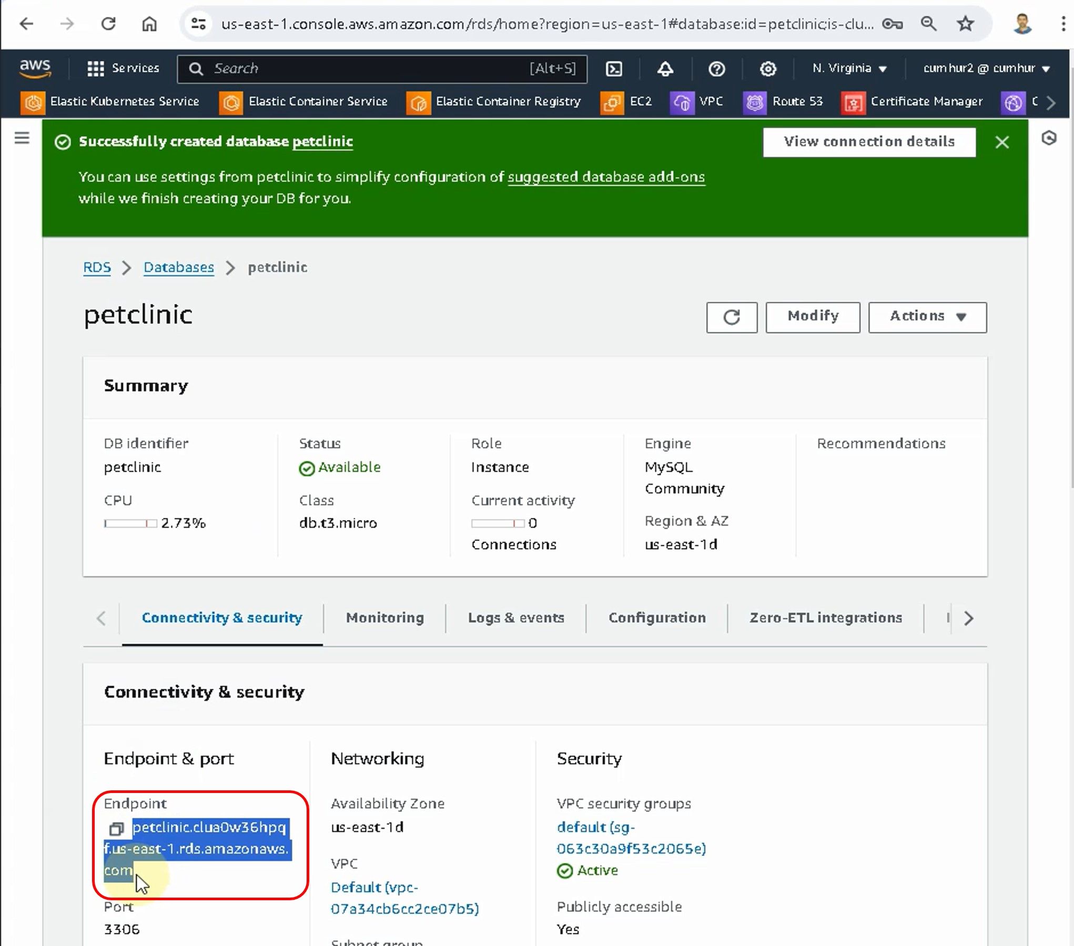Dismiss the green success banner

pyautogui.click(x=1002, y=142)
